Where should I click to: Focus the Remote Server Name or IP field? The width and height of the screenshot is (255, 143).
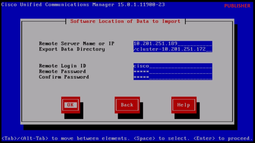[173, 44]
